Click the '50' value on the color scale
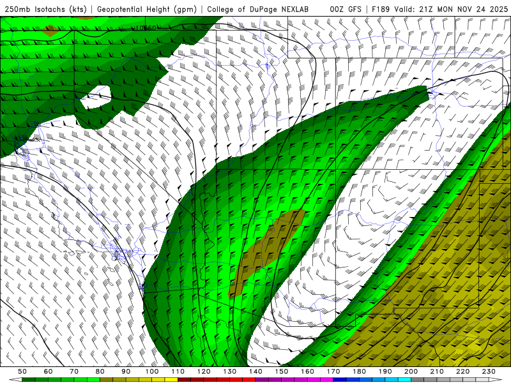 [22, 372]
